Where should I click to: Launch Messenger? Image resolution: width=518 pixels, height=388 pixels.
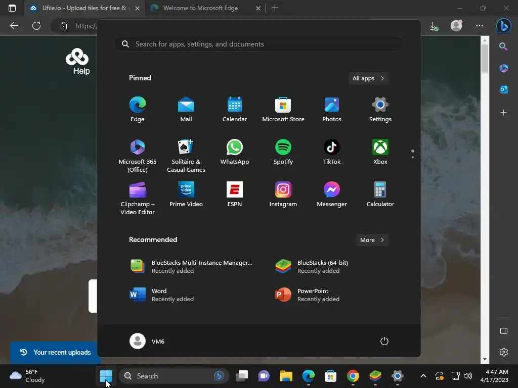(x=332, y=195)
